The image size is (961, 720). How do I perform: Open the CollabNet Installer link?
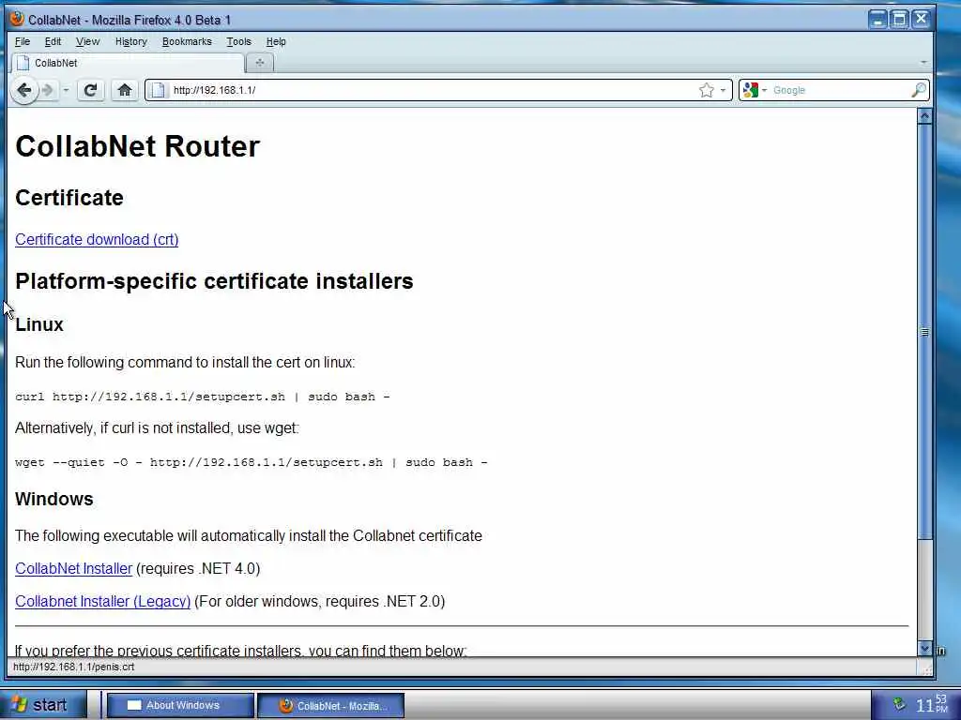tap(73, 568)
